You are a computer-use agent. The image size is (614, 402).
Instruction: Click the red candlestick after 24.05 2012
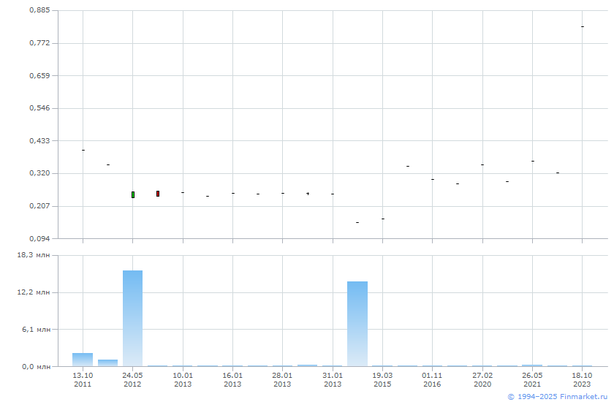click(158, 194)
